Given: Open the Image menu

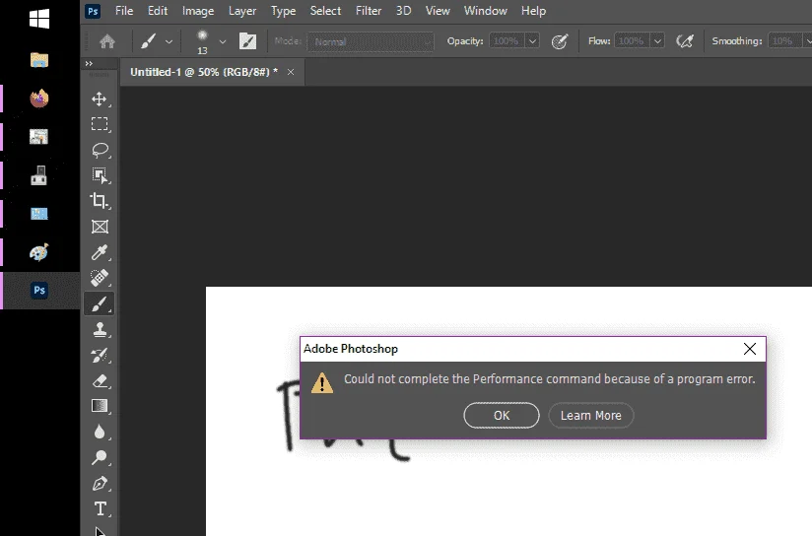Looking at the screenshot, I should (198, 11).
